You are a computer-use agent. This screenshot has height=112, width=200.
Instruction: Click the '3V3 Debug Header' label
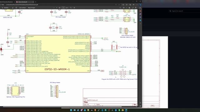point(55,82)
